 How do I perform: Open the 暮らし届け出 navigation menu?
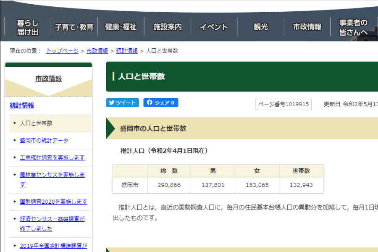[x=28, y=27]
